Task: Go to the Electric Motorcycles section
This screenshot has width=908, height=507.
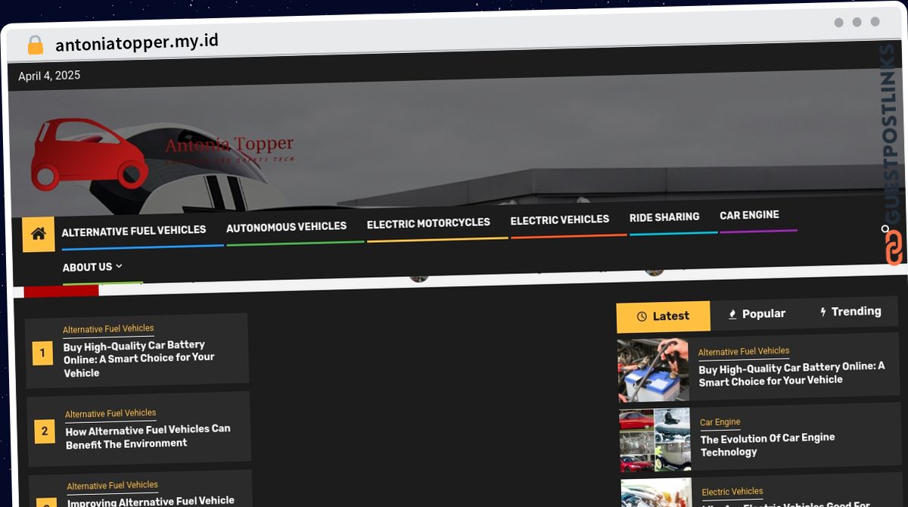Action: (x=428, y=223)
